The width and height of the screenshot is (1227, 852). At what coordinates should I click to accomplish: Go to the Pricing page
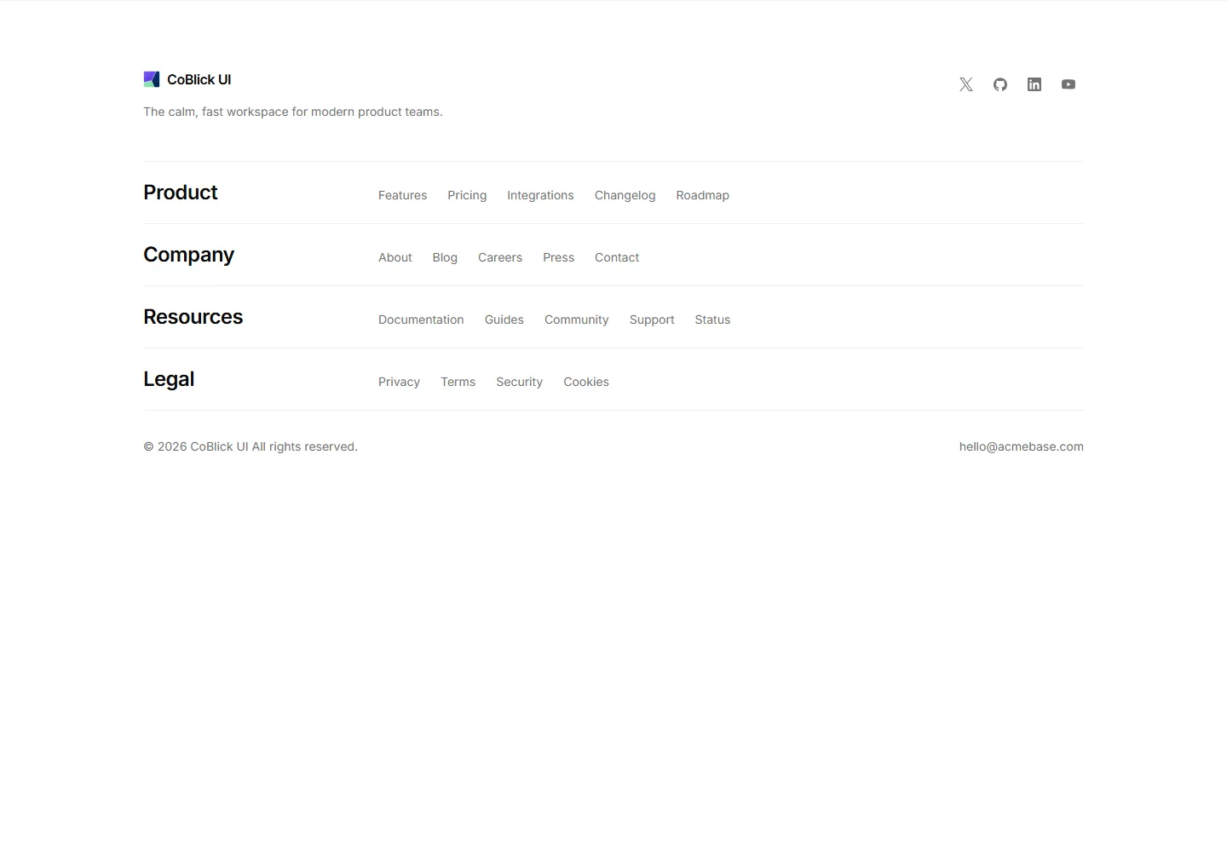(467, 195)
